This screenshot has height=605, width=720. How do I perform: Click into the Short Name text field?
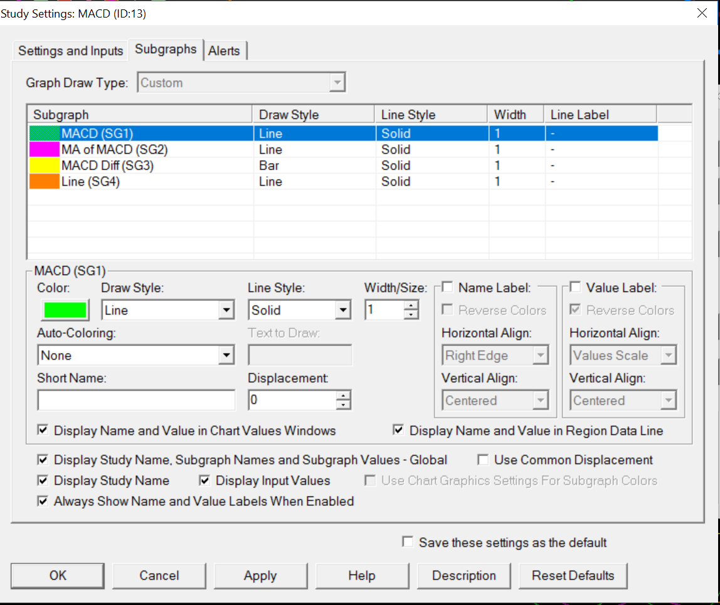click(136, 400)
